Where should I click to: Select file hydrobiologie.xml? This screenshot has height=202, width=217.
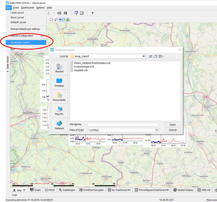coord(82,66)
